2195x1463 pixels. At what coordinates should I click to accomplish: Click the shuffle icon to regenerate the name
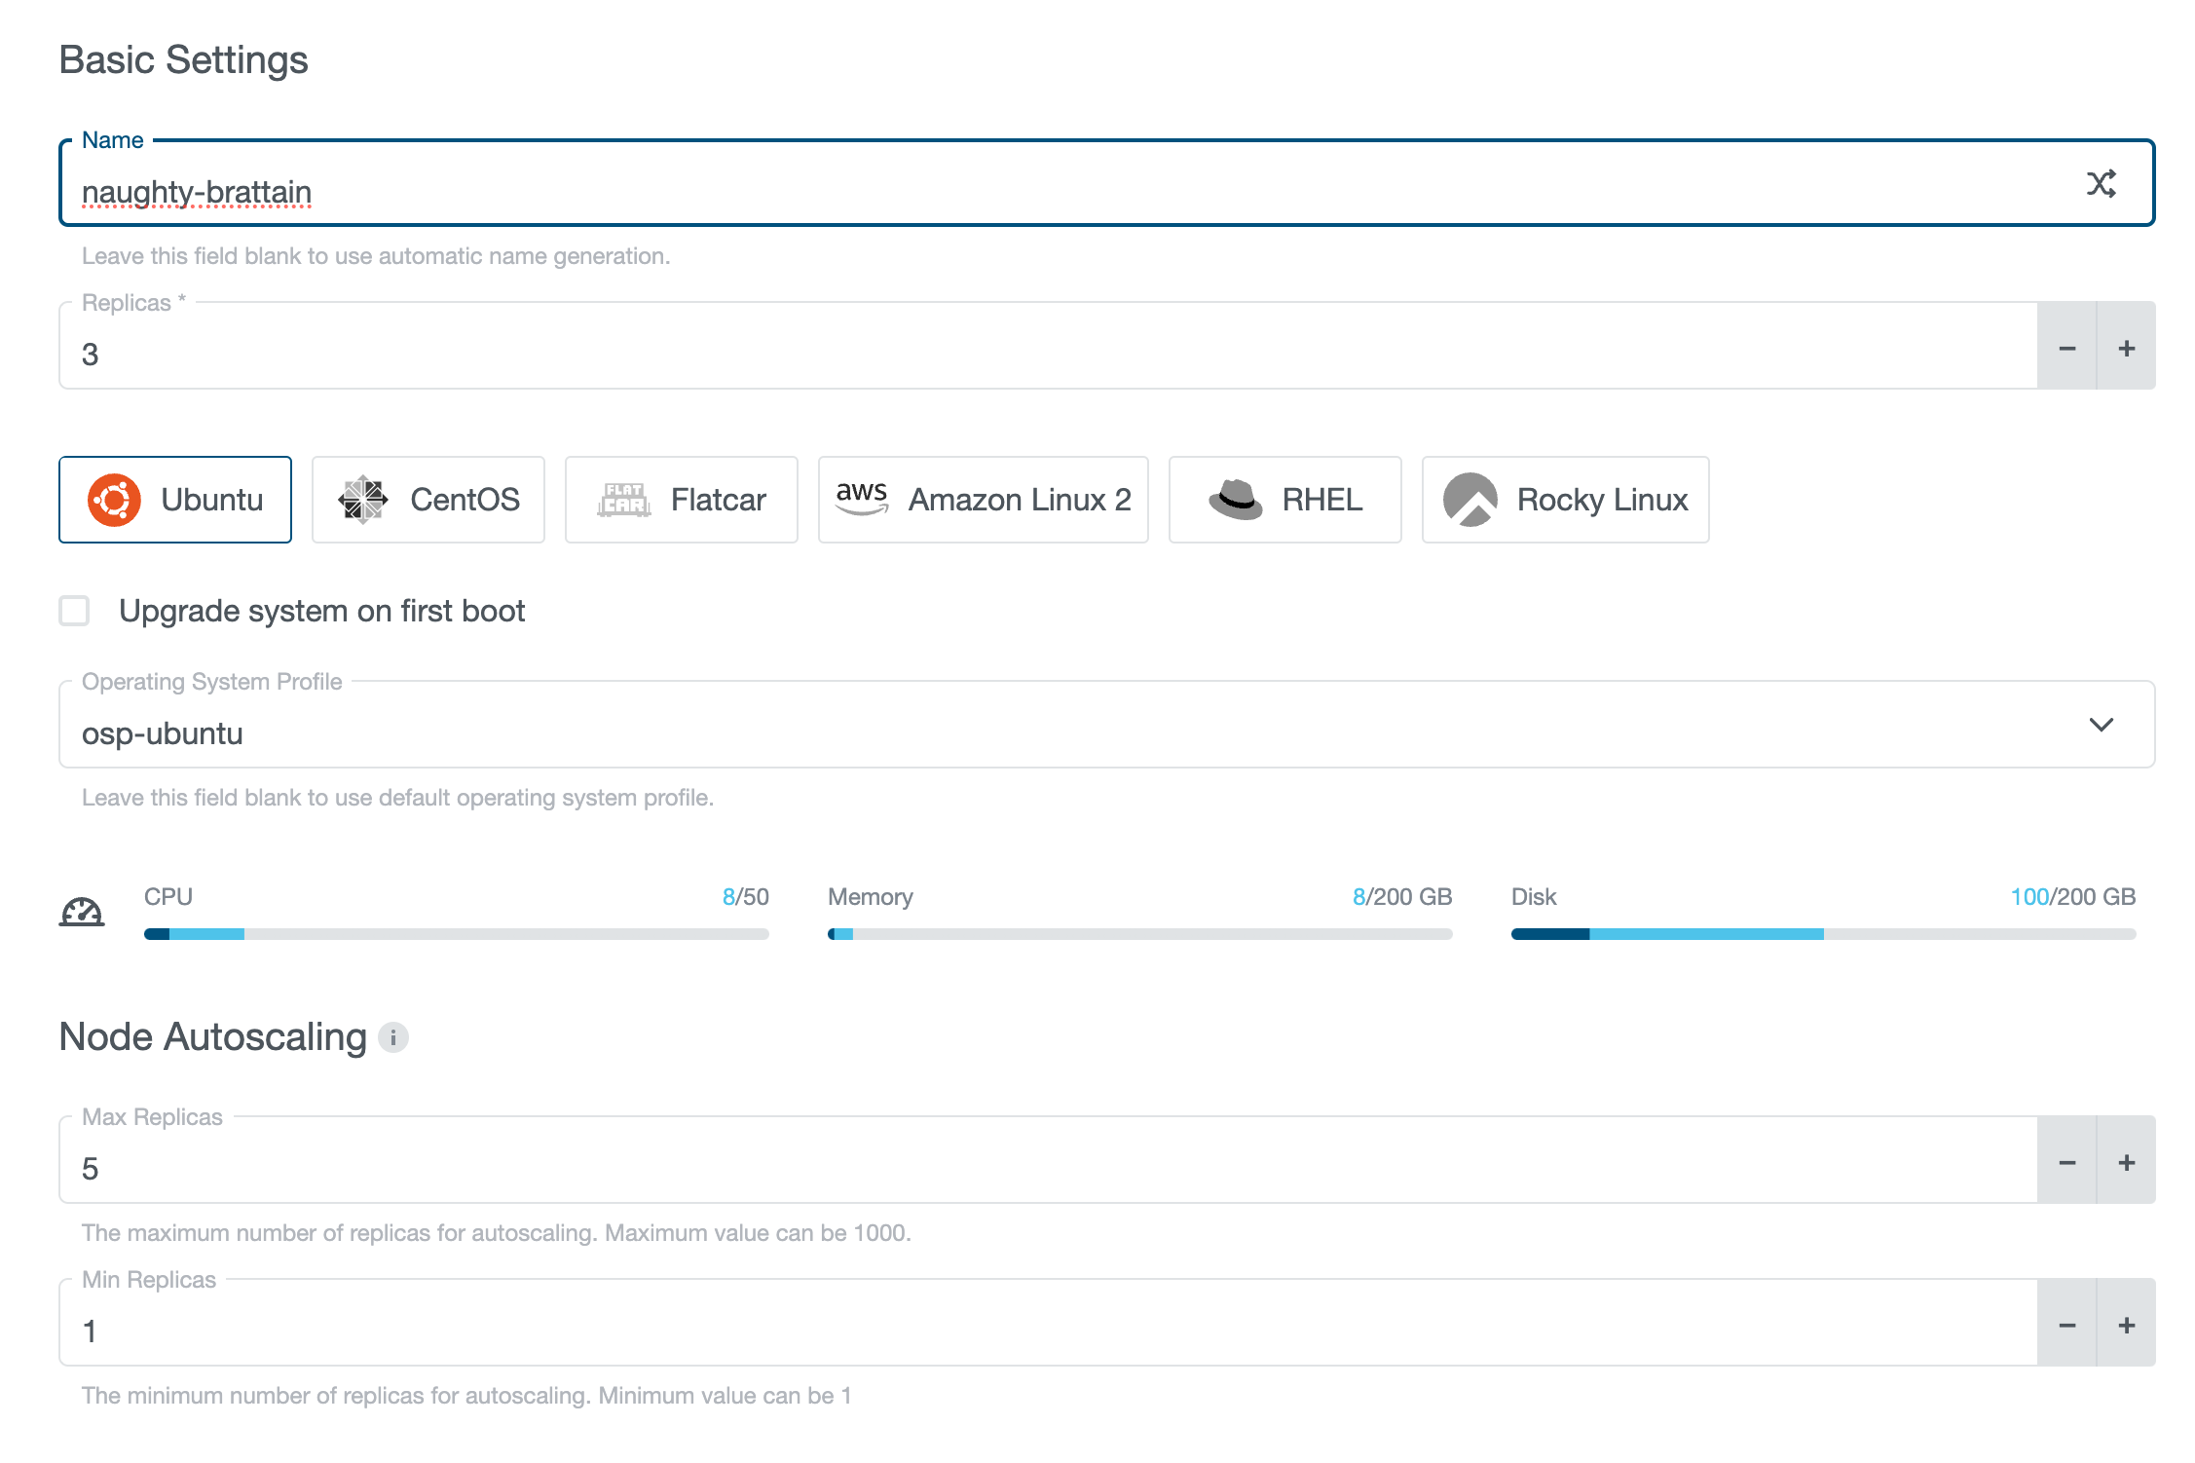pos(2102,183)
